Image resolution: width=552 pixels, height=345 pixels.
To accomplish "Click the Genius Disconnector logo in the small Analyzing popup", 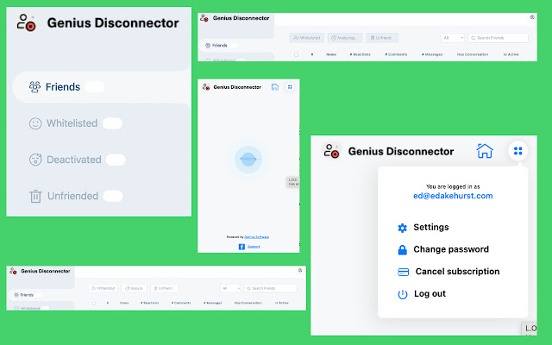I will (x=206, y=87).
